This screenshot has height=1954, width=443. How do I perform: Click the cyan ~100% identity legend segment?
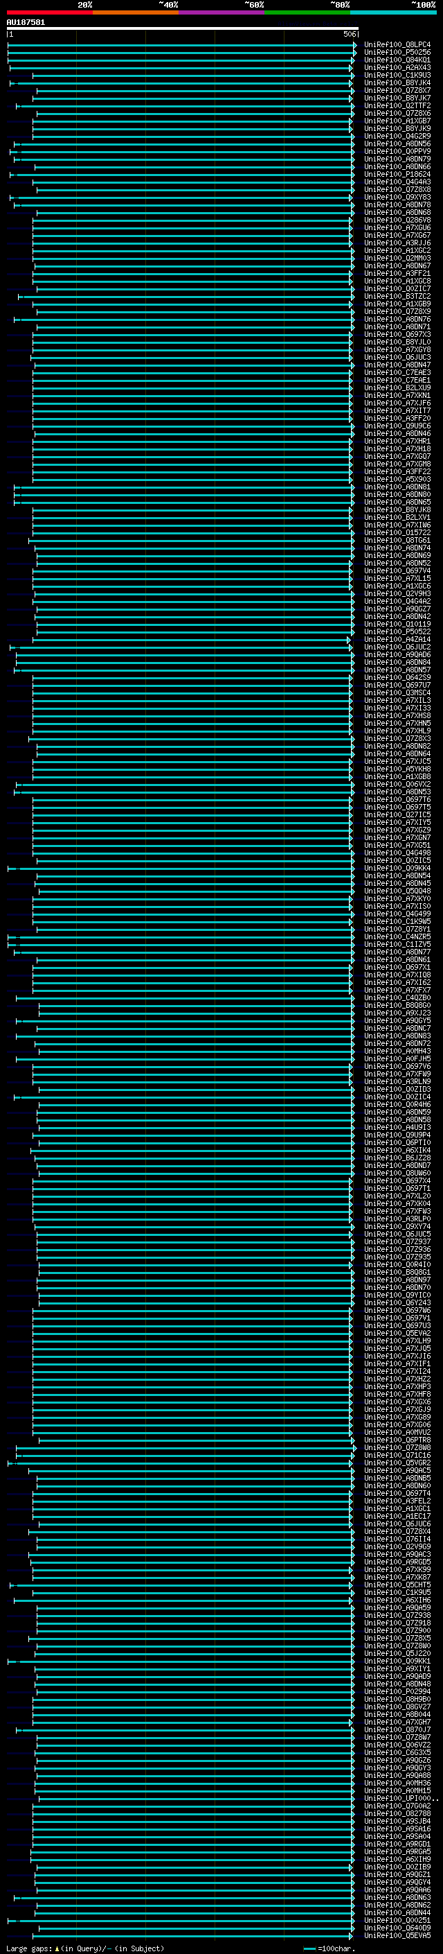393,12
